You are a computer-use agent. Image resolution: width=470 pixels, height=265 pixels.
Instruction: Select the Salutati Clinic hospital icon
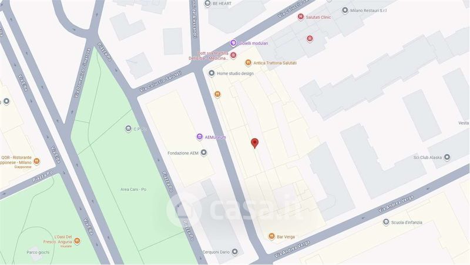[301, 17]
